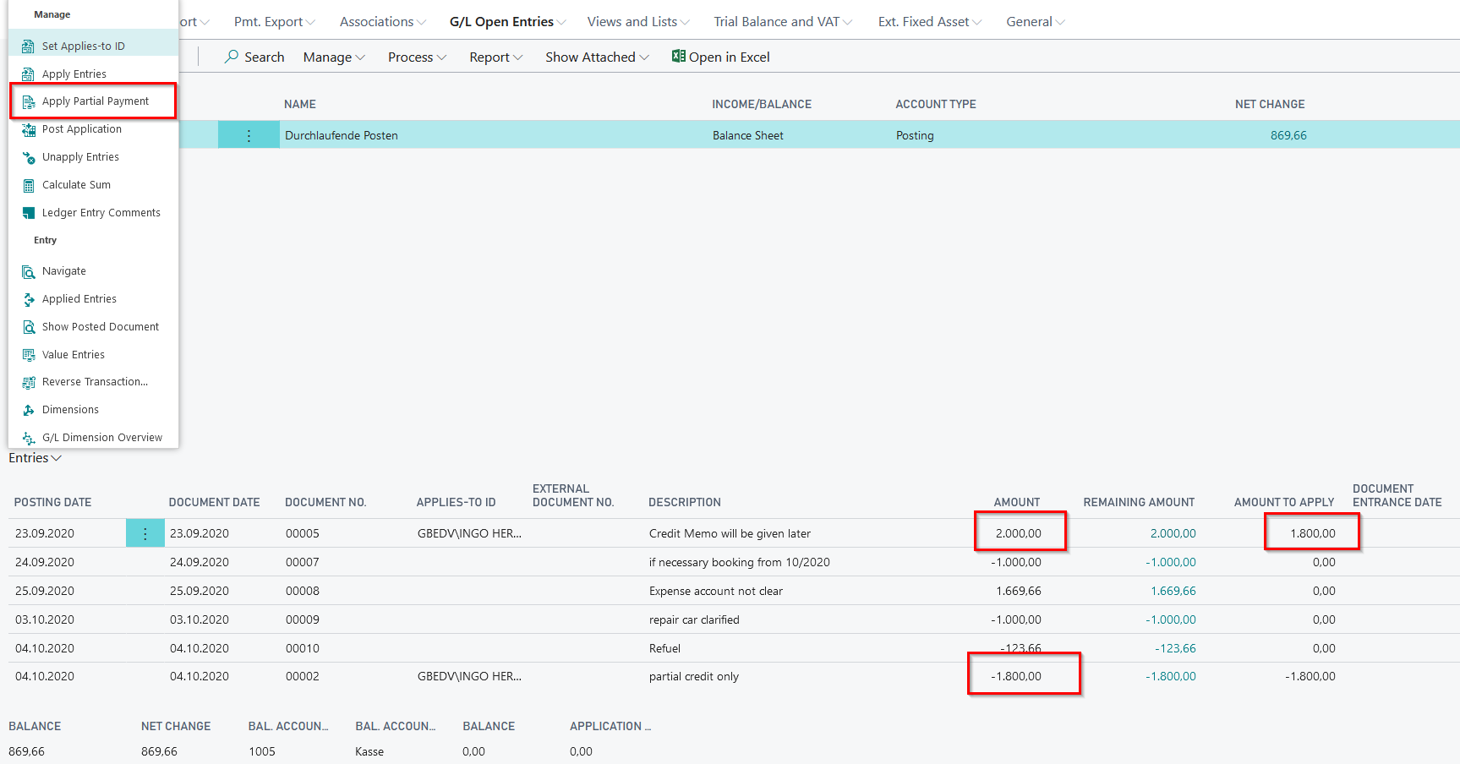Click the Unapply Entries icon

[28, 157]
